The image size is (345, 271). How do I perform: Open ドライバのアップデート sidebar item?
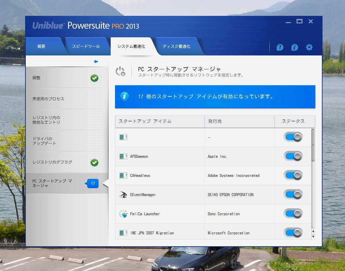(67, 141)
